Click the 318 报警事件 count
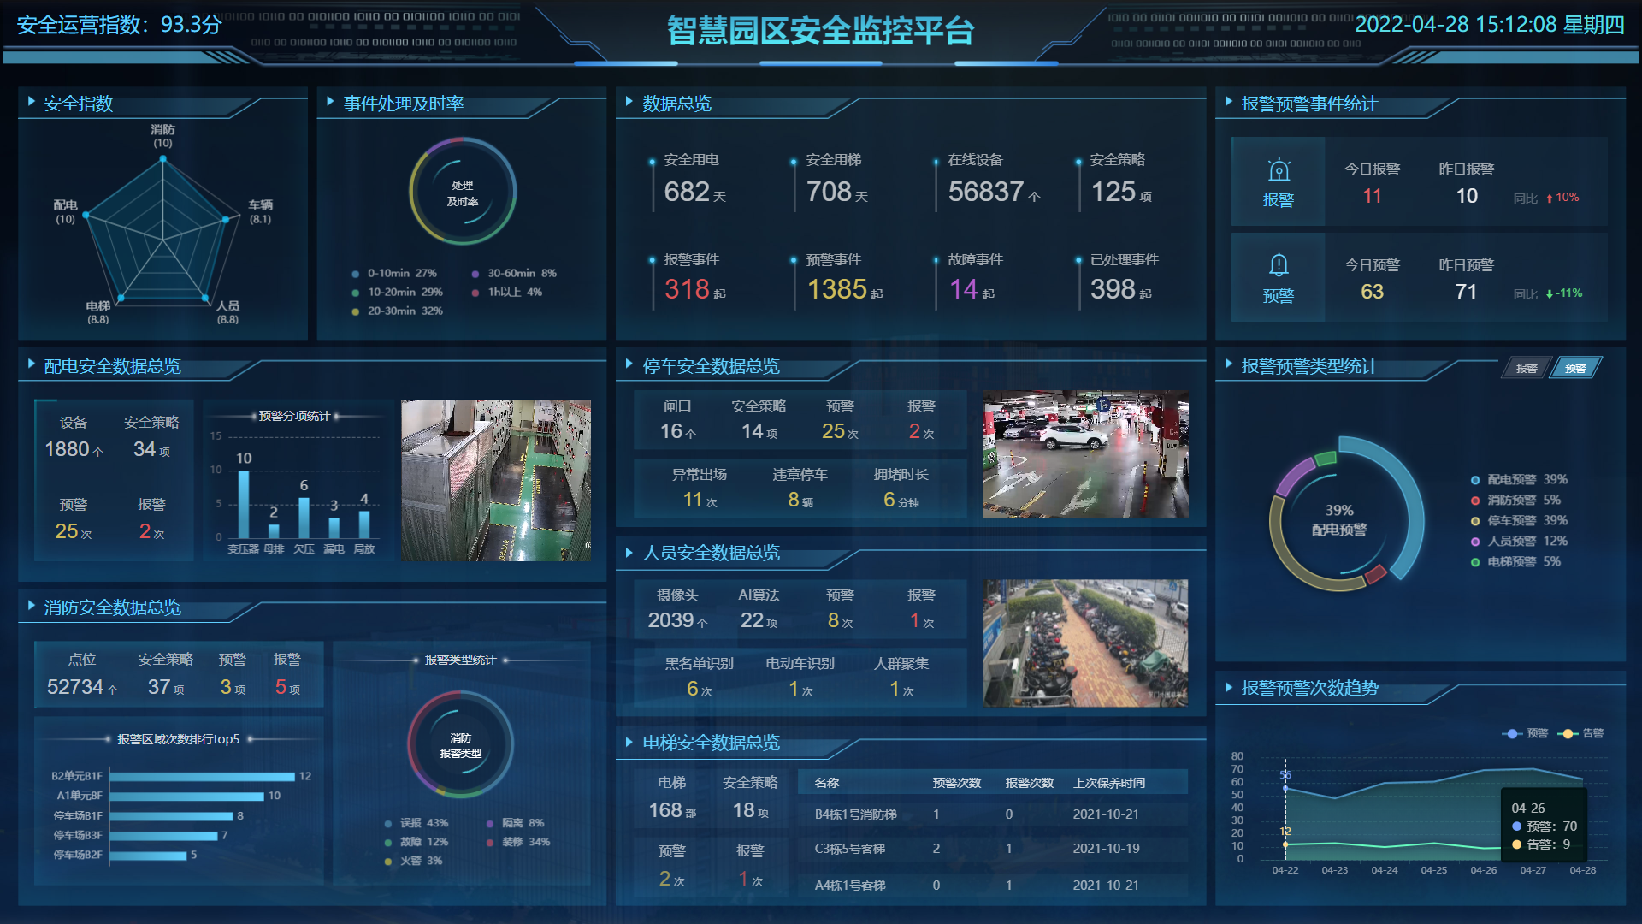 (x=687, y=290)
